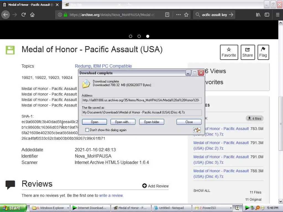Reload the current page
Screen dimensions: 283x212
[23, 15]
